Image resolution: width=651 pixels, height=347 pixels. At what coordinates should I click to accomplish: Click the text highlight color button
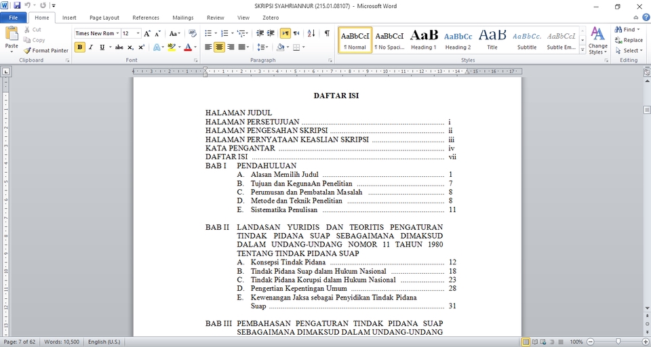point(172,47)
